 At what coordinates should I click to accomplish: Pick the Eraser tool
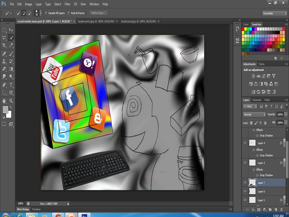4,69
